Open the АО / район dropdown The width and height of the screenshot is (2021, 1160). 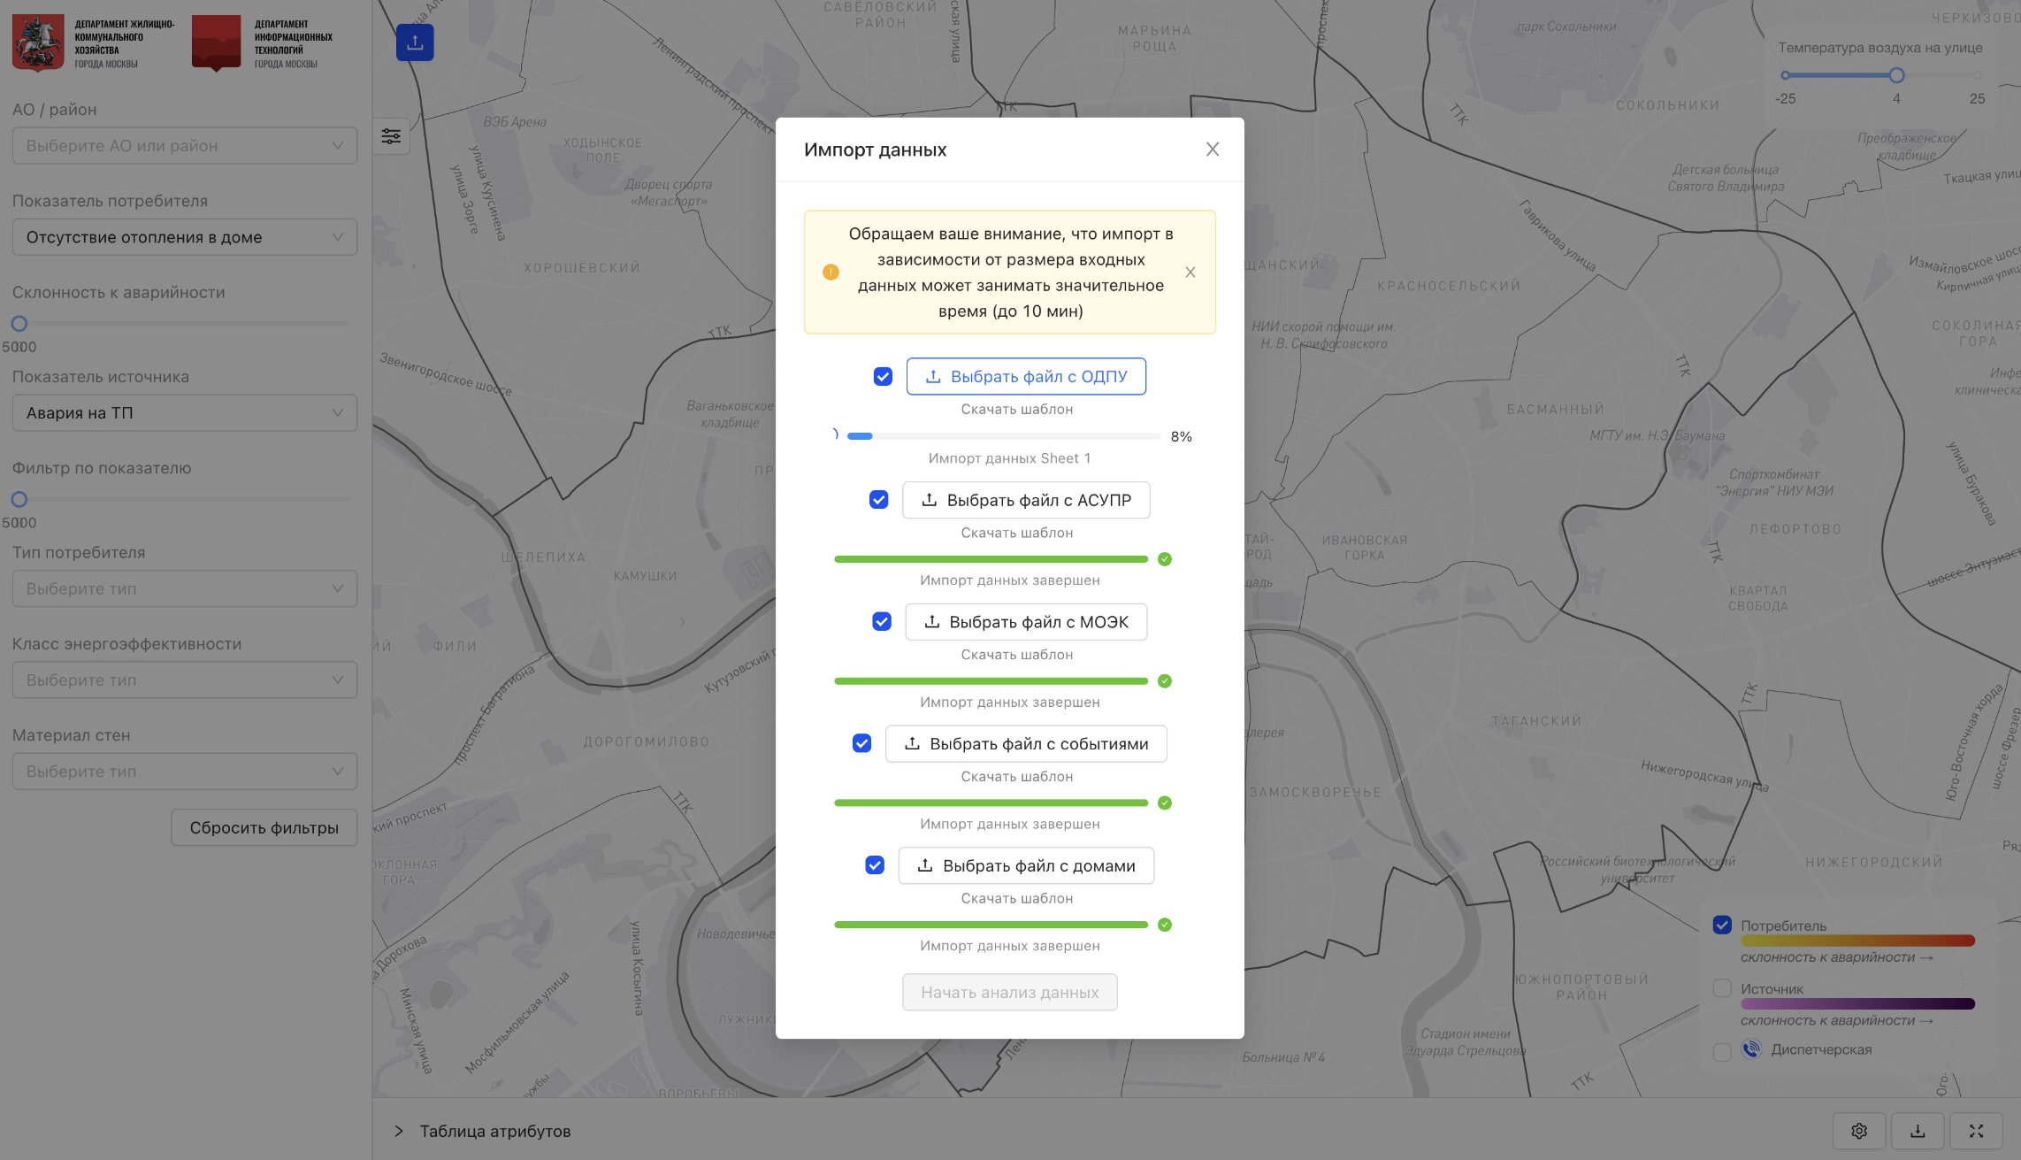coord(184,146)
